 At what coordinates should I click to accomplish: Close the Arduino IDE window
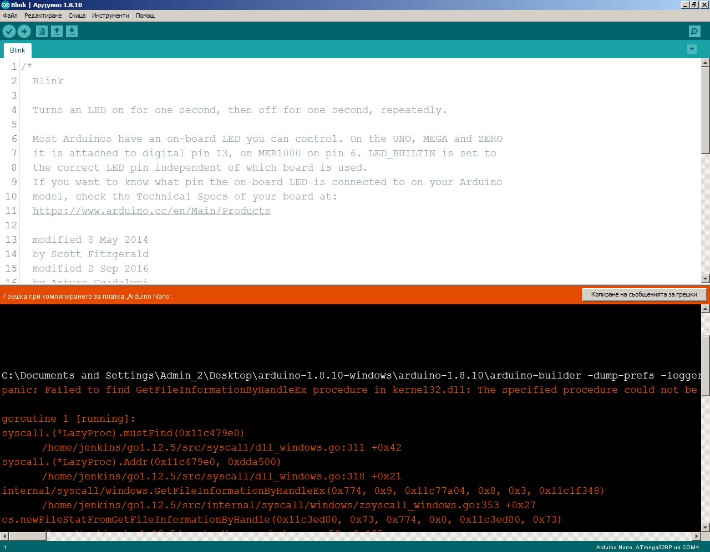tap(704, 4)
